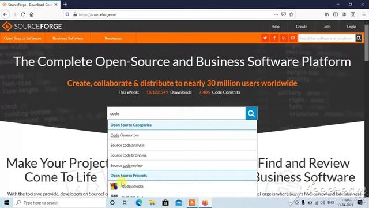Open the Firefox Home page button
The image size is (369, 208).
point(32,14)
